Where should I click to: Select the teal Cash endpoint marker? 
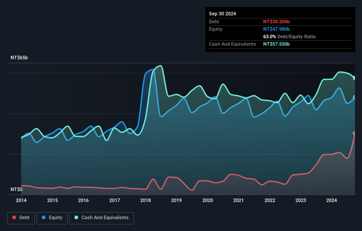355,78
